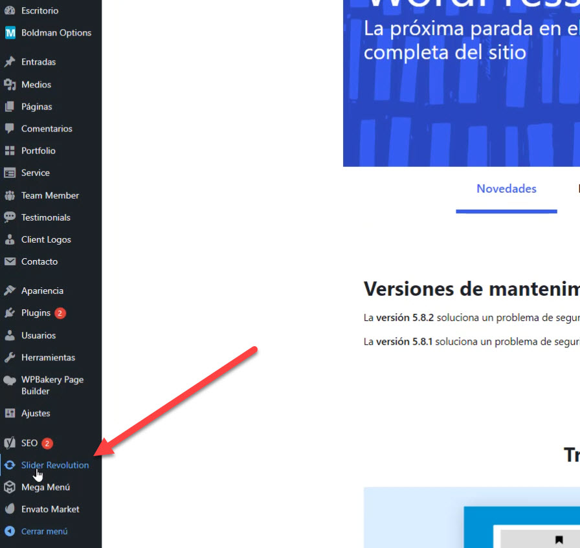Click the WPBakery Page Builder cloud icon
580x548 pixels.
tap(10, 380)
